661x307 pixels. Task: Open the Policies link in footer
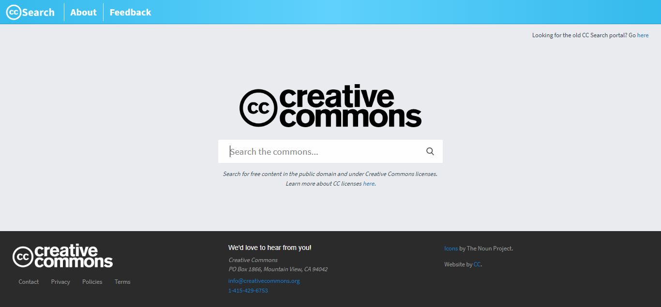[92, 282]
